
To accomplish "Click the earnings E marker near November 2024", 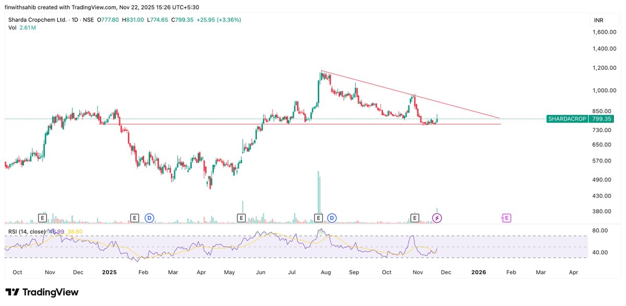I will [x=42, y=218].
